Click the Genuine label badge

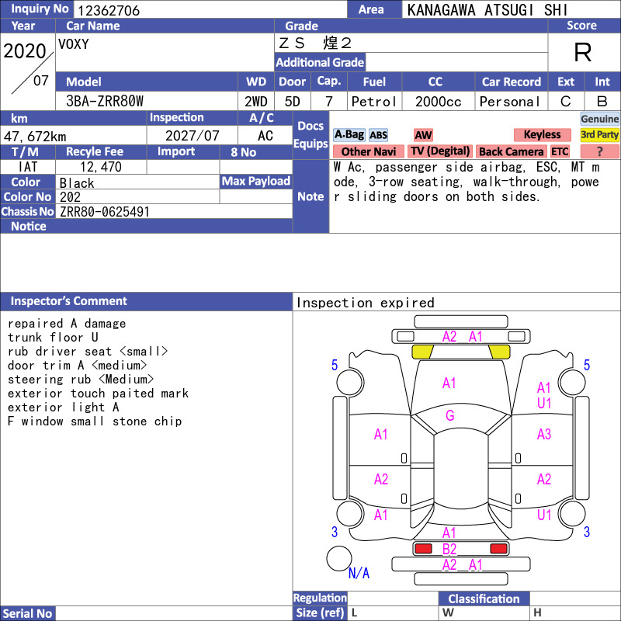point(599,119)
